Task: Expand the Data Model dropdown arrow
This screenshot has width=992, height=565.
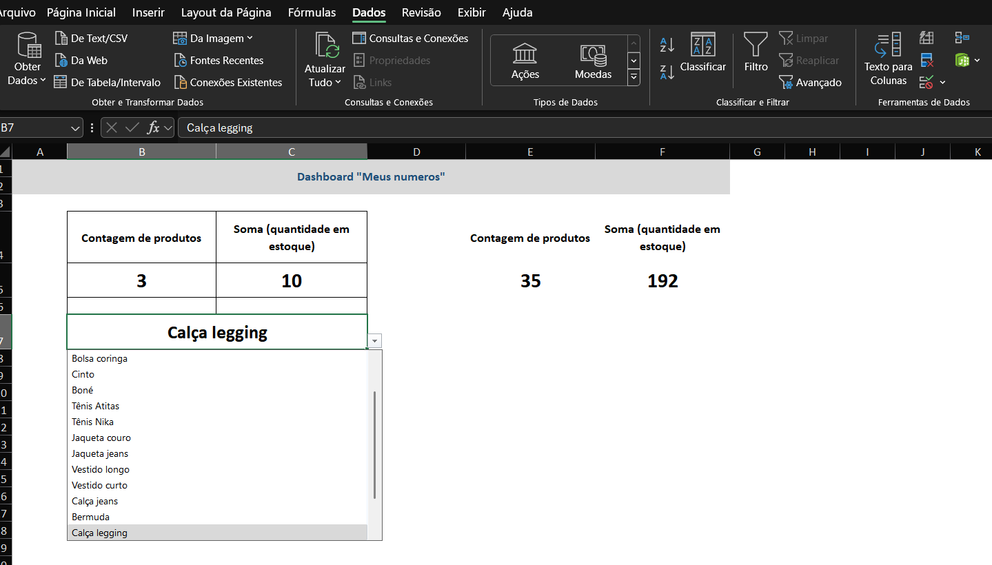Action: (x=977, y=61)
